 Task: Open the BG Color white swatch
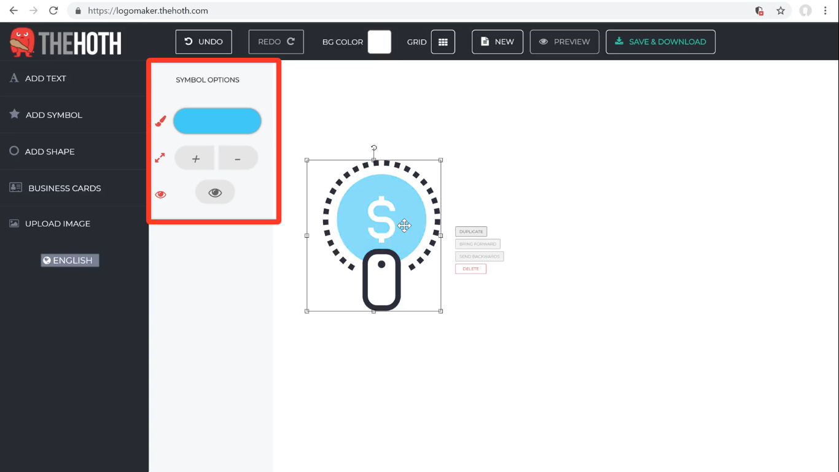pos(380,42)
